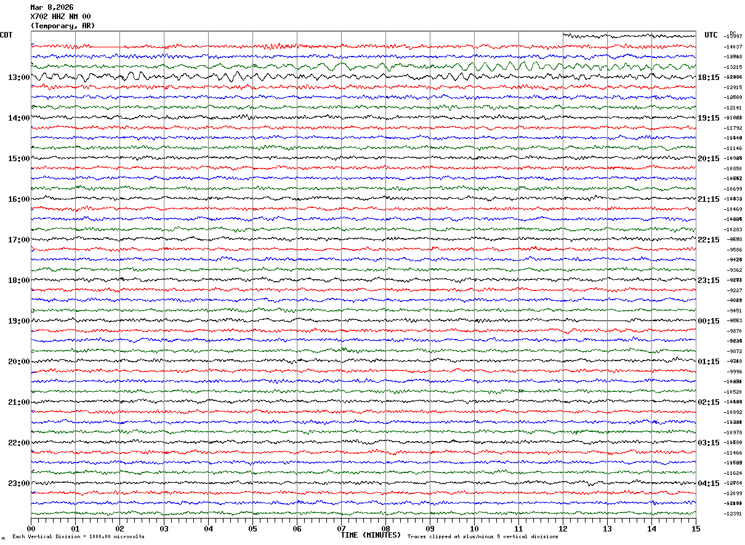Click the "01:15" UTC time label
The width and height of the screenshot is (745, 545).
tap(709, 362)
